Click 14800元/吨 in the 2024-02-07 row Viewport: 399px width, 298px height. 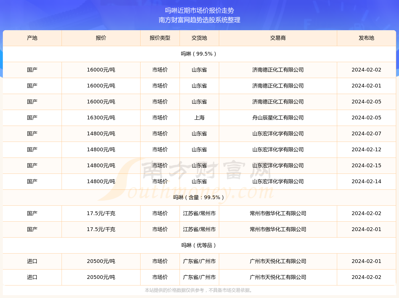[101, 134]
